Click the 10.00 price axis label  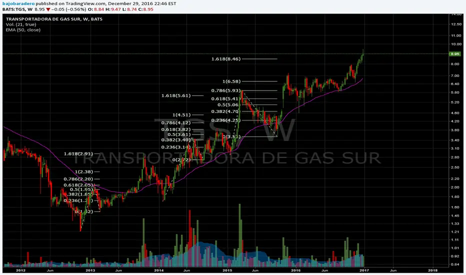(456, 44)
